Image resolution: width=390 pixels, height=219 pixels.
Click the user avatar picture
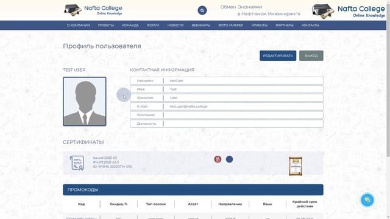click(x=85, y=102)
